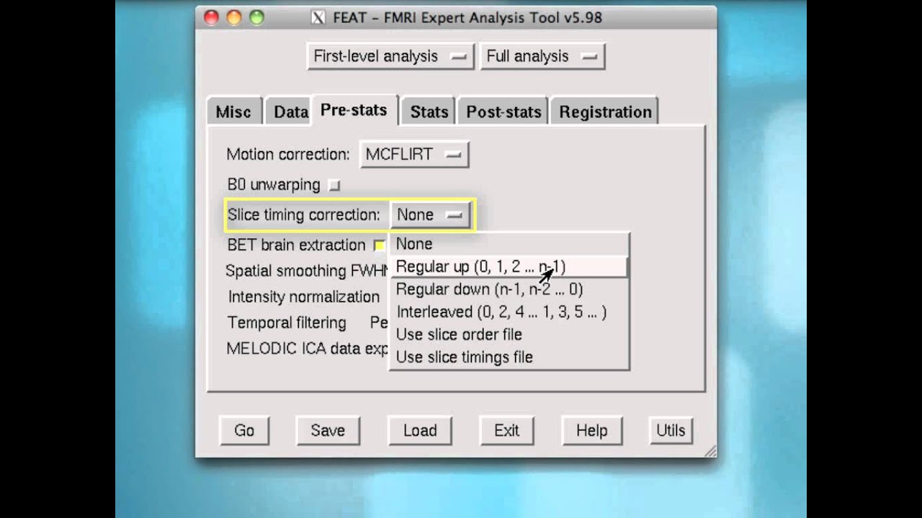Open the Post-stats tab

tap(503, 112)
